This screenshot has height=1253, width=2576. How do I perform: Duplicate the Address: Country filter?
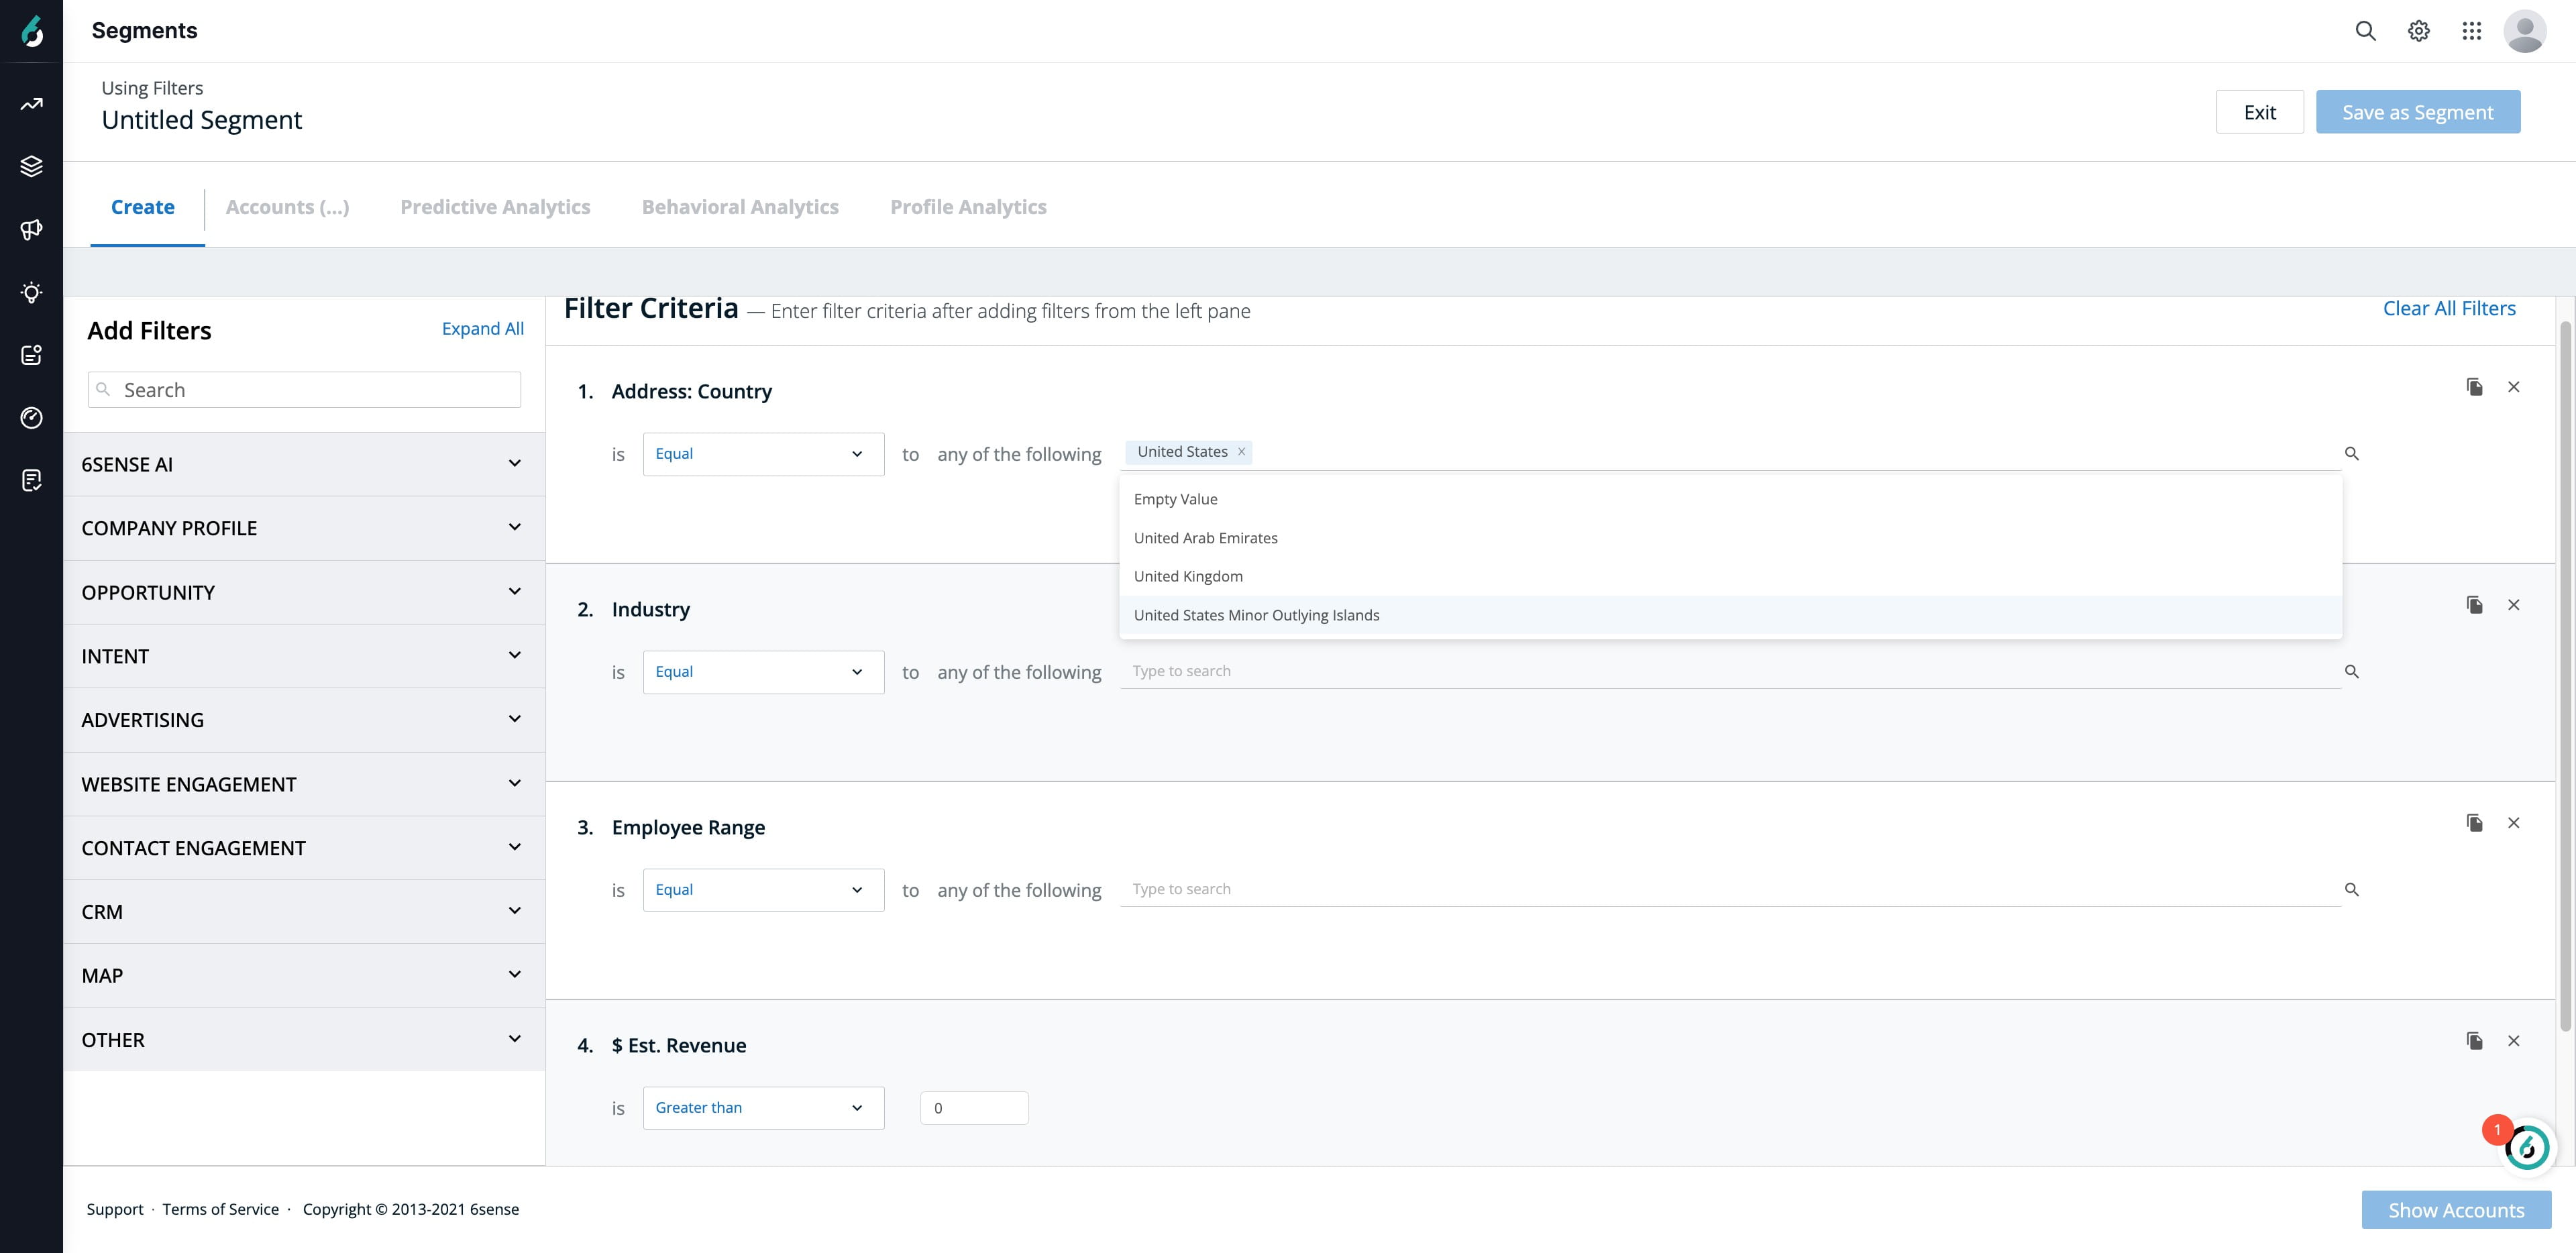2474,387
